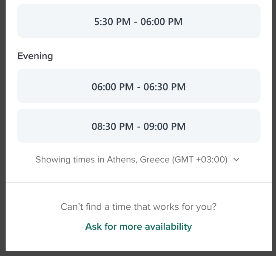
Task: Select the slot ending at 09:00 PM
Action: 139,126
